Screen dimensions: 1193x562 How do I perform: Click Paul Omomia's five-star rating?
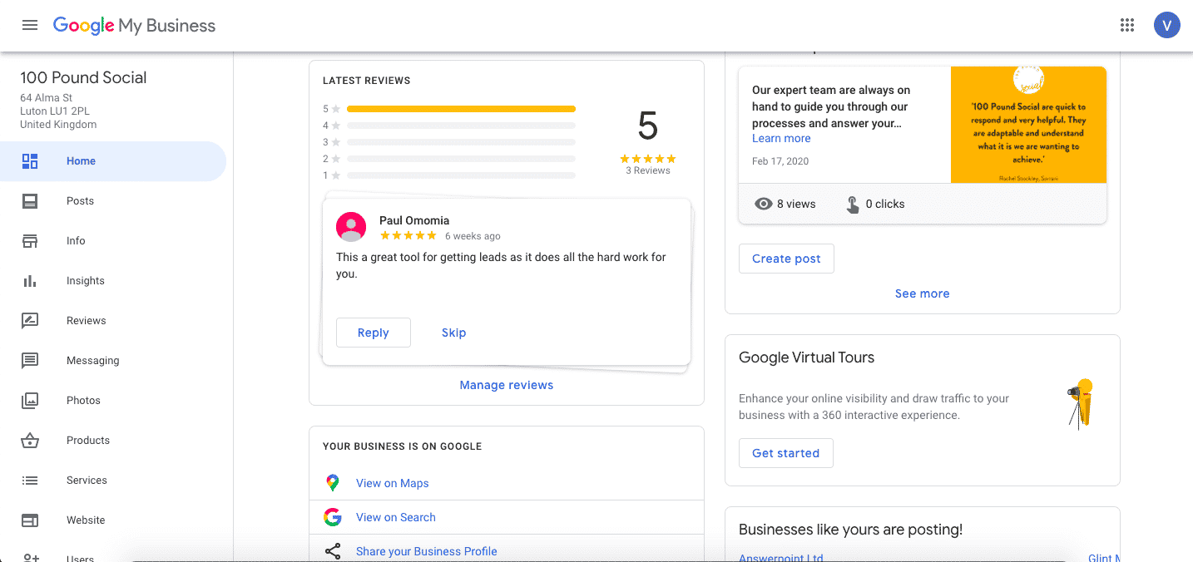click(408, 236)
